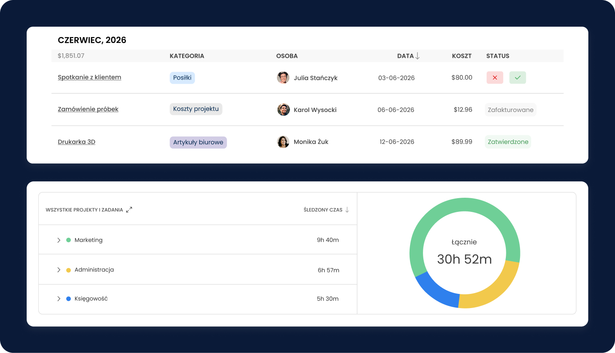Open the Drukarka 3D expense link
Image resolution: width=615 pixels, height=353 pixels.
pyautogui.click(x=77, y=142)
